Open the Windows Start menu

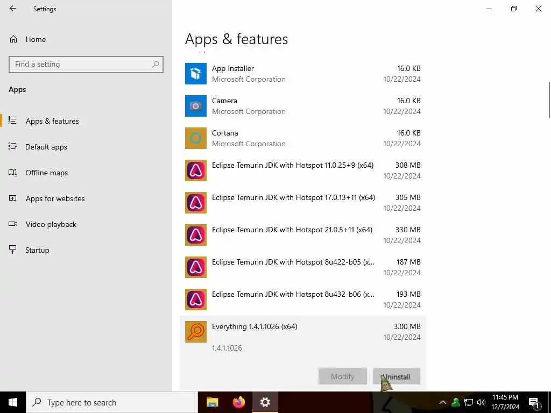[x=13, y=402]
